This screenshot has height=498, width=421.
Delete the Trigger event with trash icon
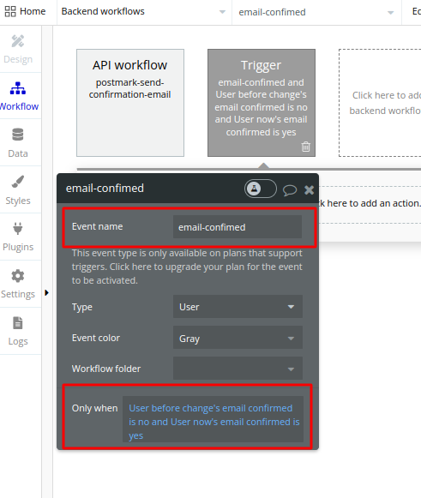[x=305, y=147]
